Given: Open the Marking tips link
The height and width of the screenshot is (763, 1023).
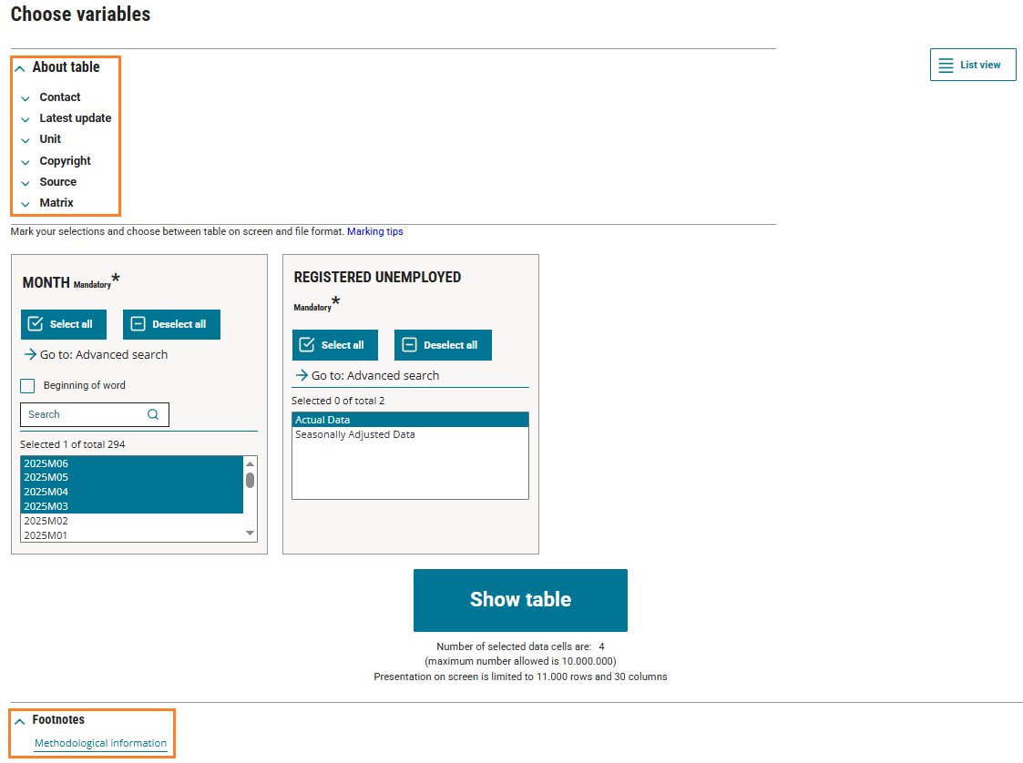Looking at the screenshot, I should (374, 232).
